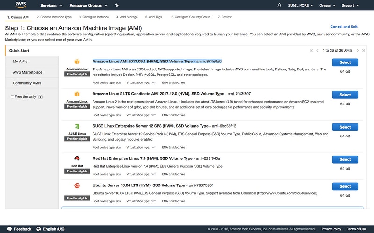Click English (US) language link
Image resolution: width=374 pixels, height=233 pixels.
click(54, 229)
